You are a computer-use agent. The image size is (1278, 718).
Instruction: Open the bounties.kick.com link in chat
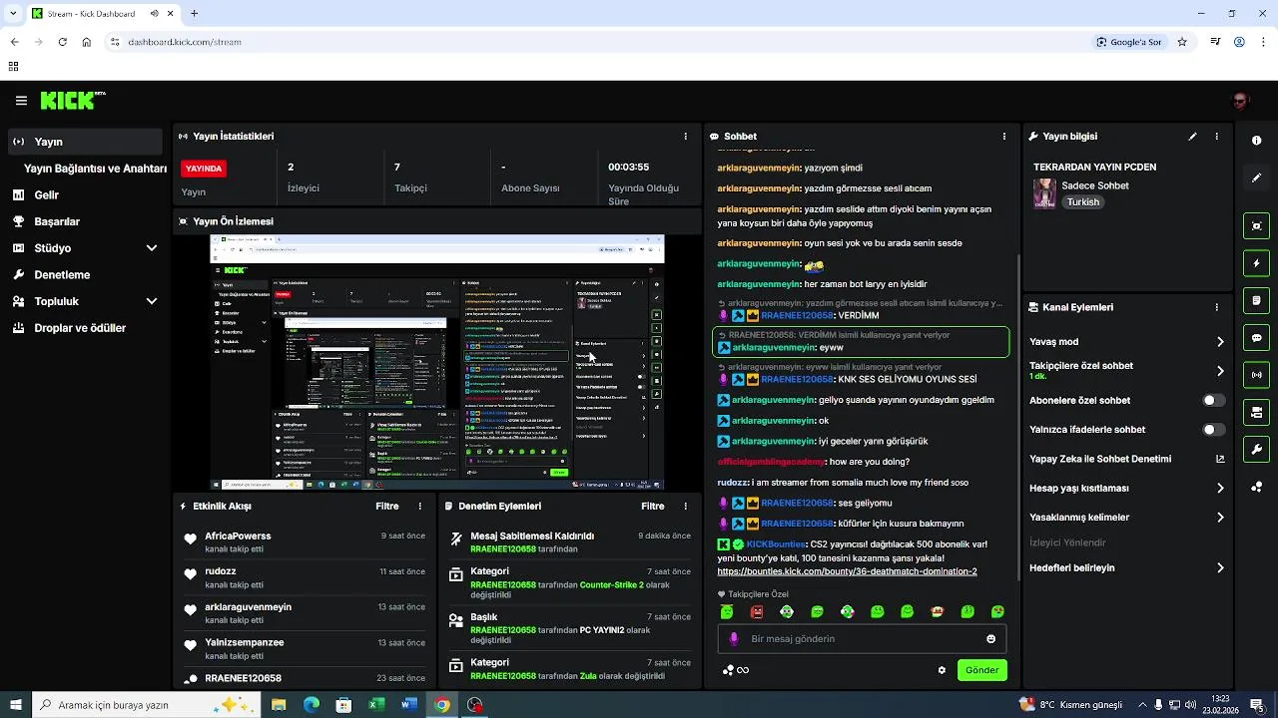pyautogui.click(x=847, y=571)
